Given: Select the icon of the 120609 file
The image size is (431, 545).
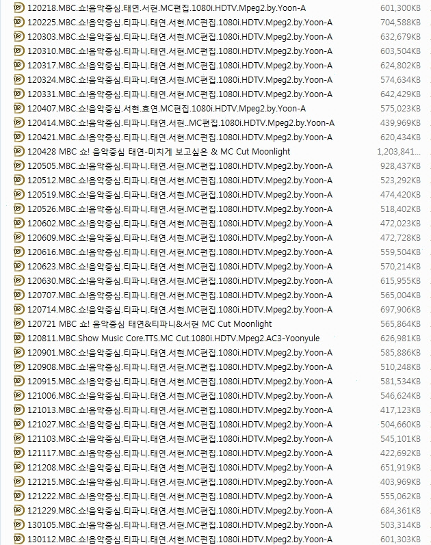Looking at the screenshot, I should pyautogui.click(x=19, y=237).
